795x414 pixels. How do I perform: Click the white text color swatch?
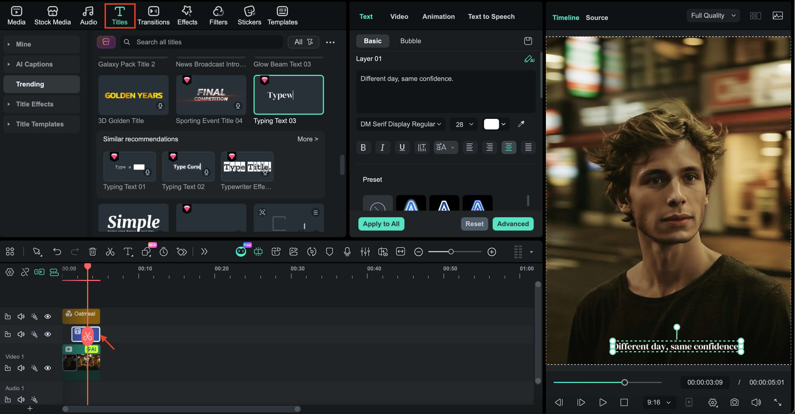491,124
